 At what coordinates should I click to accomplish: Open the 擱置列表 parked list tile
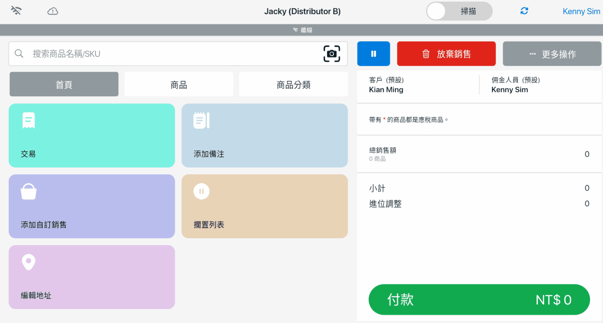coord(264,206)
